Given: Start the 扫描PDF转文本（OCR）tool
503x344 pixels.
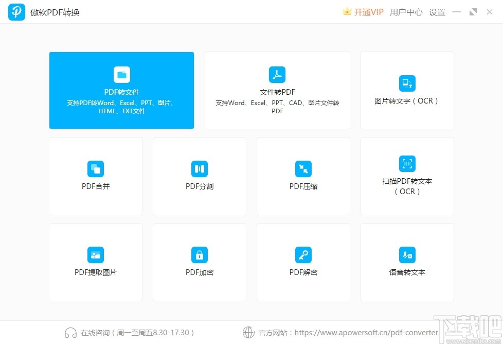Looking at the screenshot, I should point(407,176).
